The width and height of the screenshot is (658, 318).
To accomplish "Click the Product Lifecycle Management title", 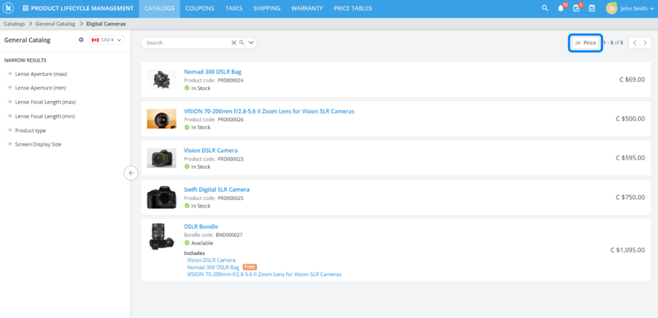I will [x=82, y=9].
